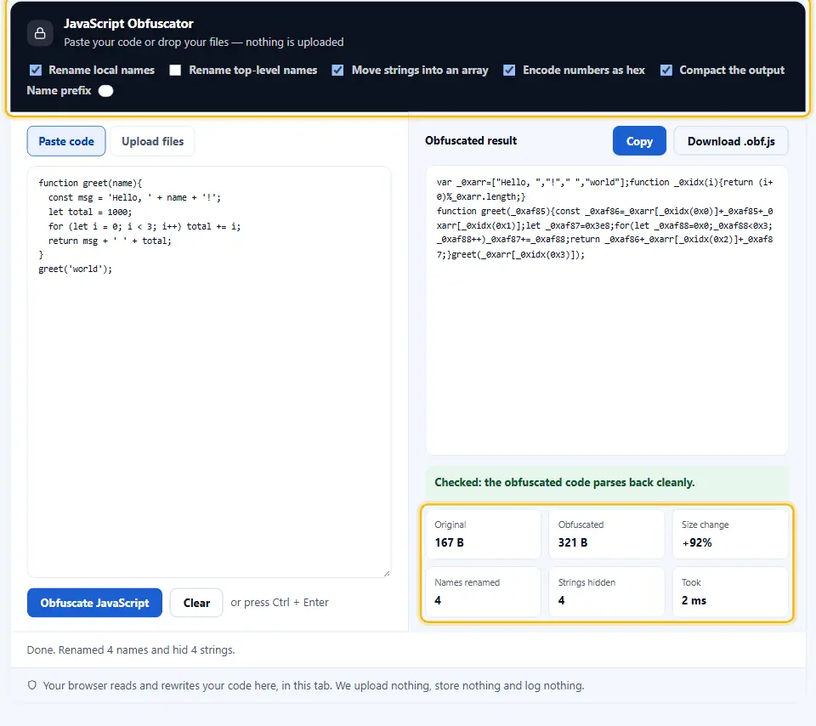Click the greet('world'); line in source
The image size is (816, 726).
click(x=75, y=269)
